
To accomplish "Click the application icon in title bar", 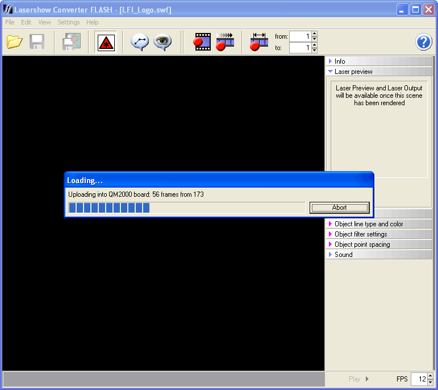I will (8, 10).
